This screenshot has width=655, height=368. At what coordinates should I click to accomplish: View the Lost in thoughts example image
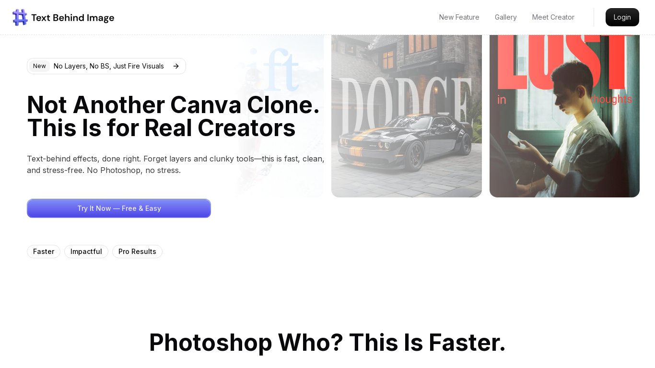(564, 116)
